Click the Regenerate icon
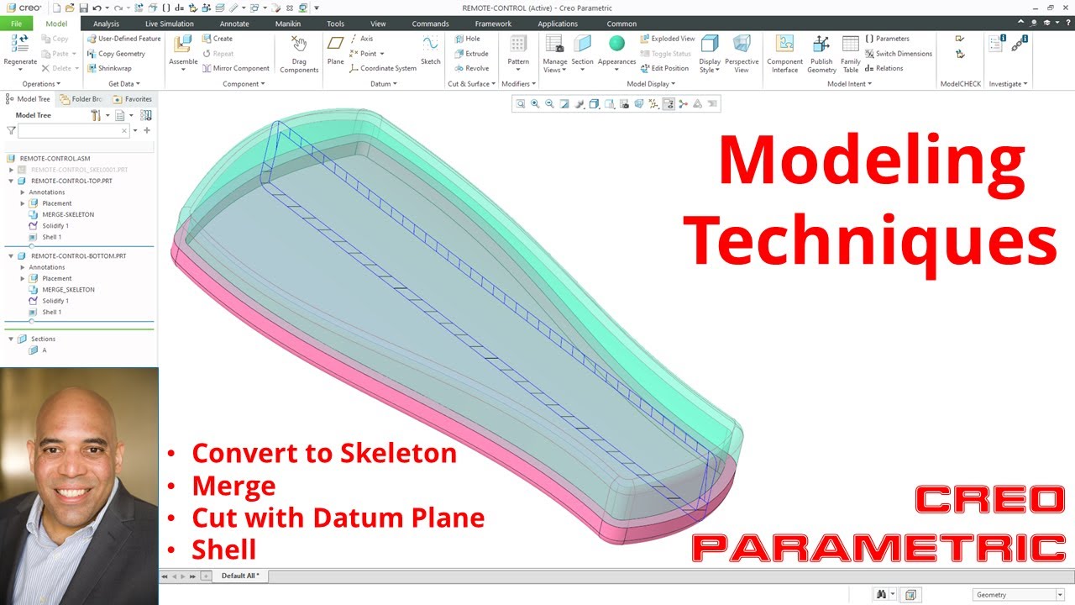Viewport: 1075px width, 605px height. (x=20, y=45)
